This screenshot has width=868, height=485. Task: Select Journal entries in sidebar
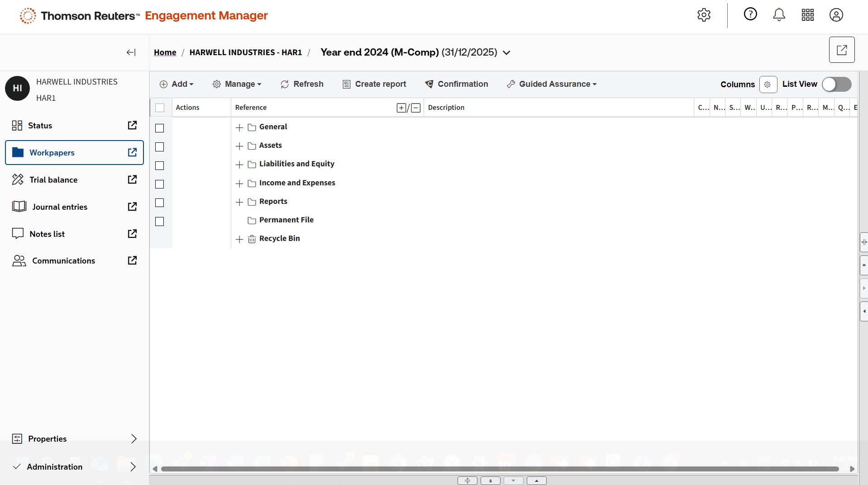click(60, 207)
